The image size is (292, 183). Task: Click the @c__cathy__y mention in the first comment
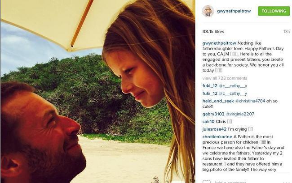pos(233,86)
